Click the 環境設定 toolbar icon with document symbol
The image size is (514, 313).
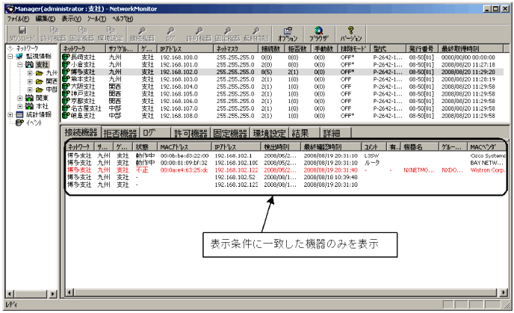(x=111, y=31)
